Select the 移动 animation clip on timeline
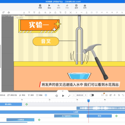Screen dimensions: 125x125 click(99, 116)
